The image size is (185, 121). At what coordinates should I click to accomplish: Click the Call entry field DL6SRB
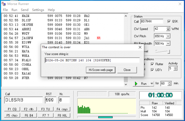(x=23, y=100)
